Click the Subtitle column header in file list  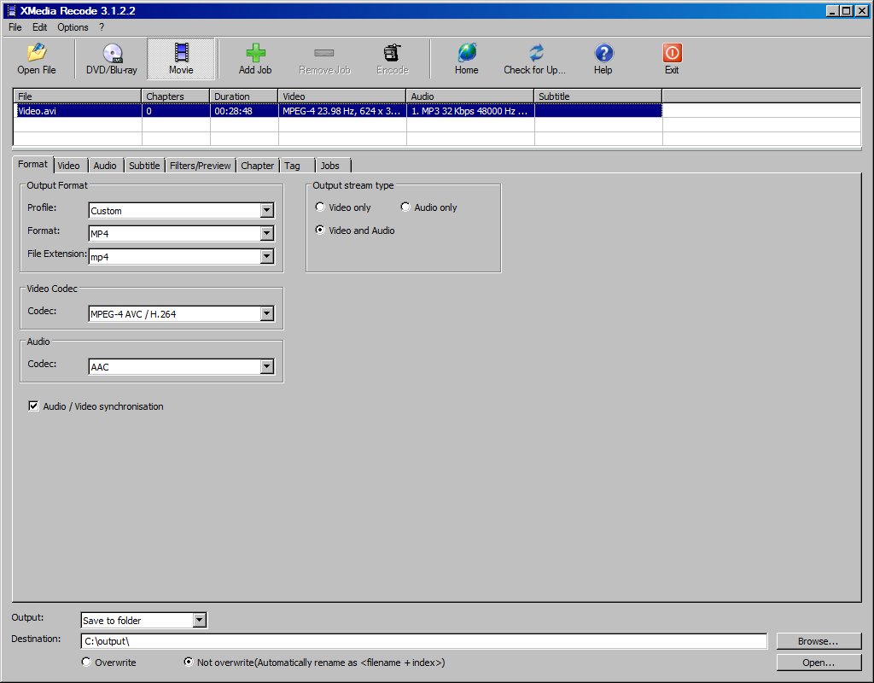point(598,96)
